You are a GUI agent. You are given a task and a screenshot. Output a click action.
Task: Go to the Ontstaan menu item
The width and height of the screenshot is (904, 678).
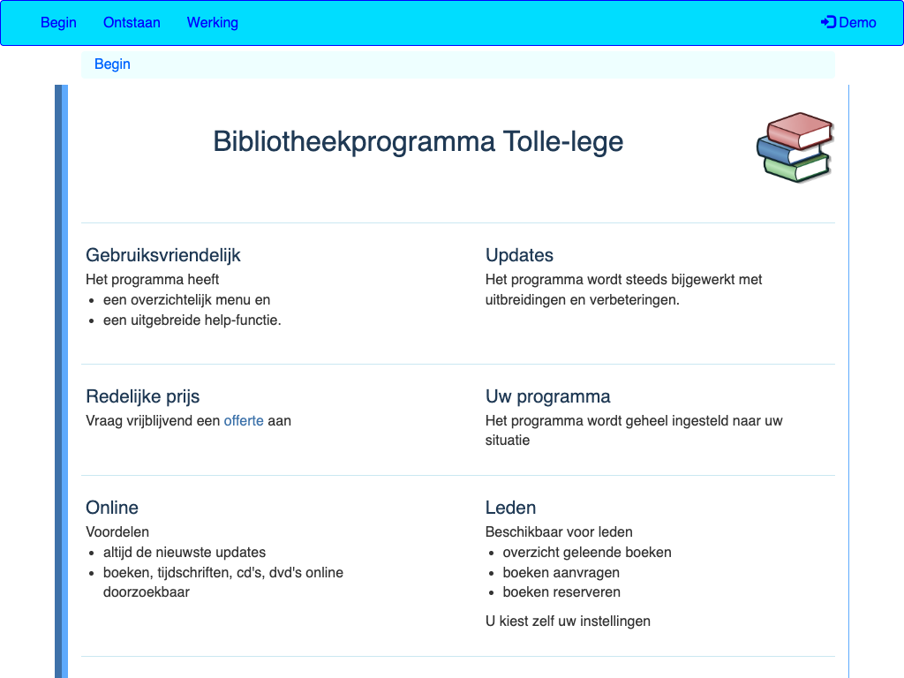coord(132,23)
